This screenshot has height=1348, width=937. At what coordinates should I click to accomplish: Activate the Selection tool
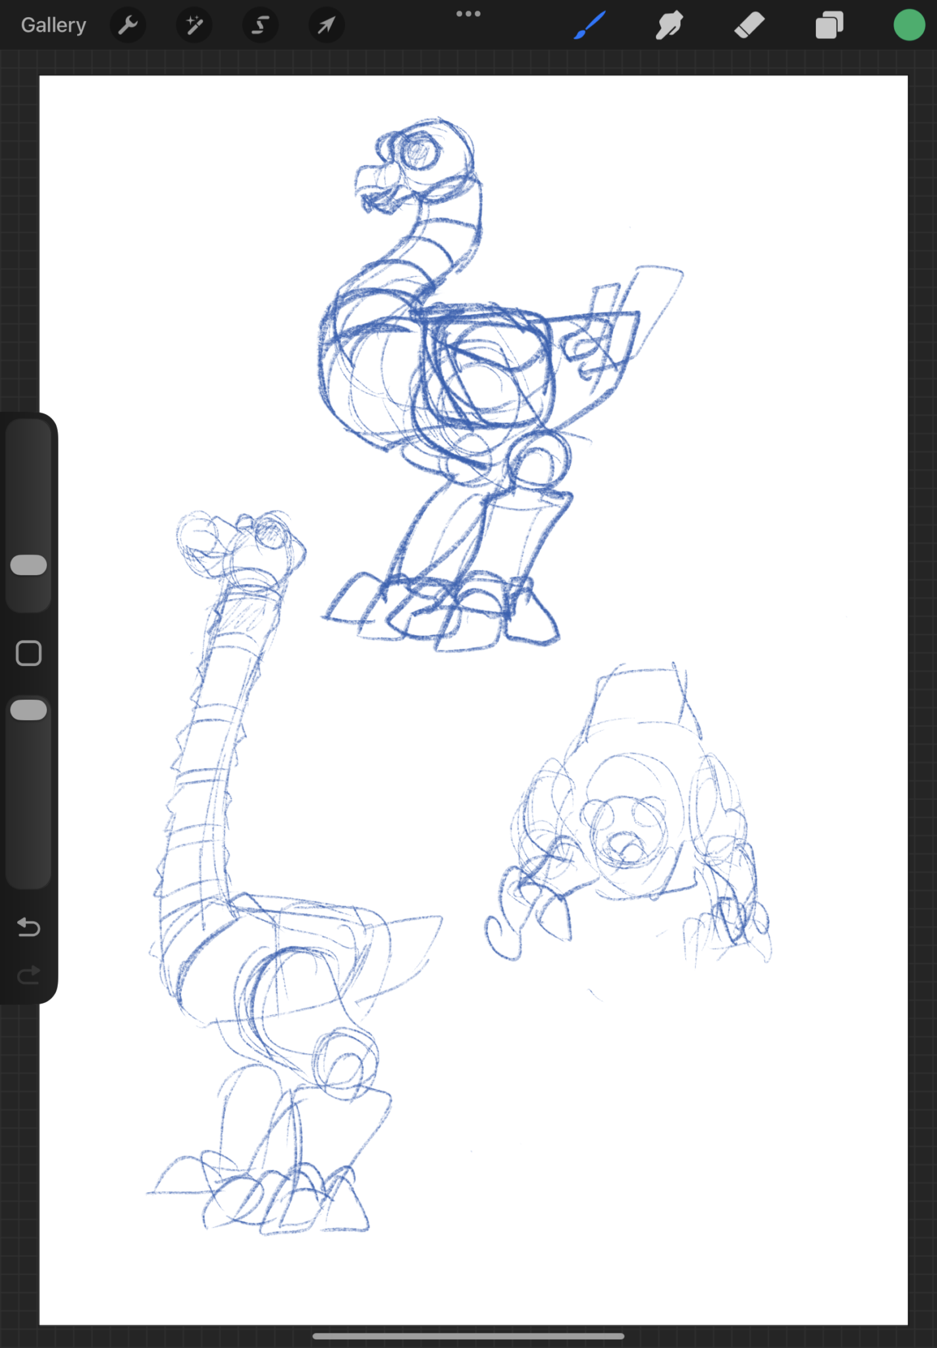260,26
